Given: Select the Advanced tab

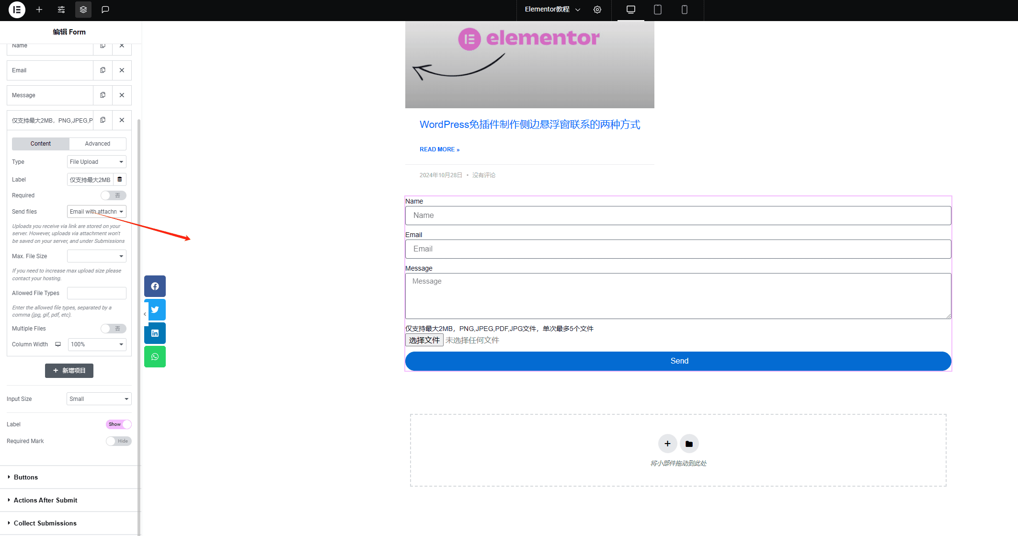Looking at the screenshot, I should click(x=98, y=144).
